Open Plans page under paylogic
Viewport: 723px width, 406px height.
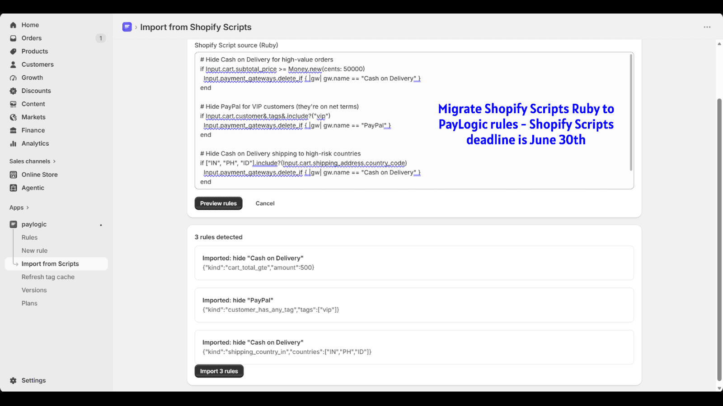tap(29, 303)
